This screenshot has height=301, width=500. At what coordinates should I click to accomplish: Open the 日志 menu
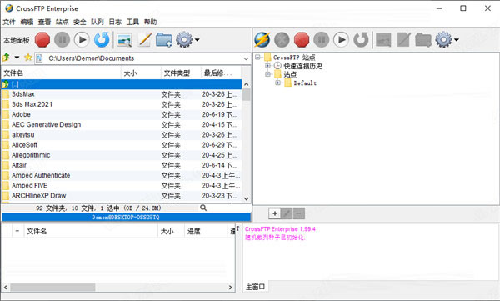115,22
